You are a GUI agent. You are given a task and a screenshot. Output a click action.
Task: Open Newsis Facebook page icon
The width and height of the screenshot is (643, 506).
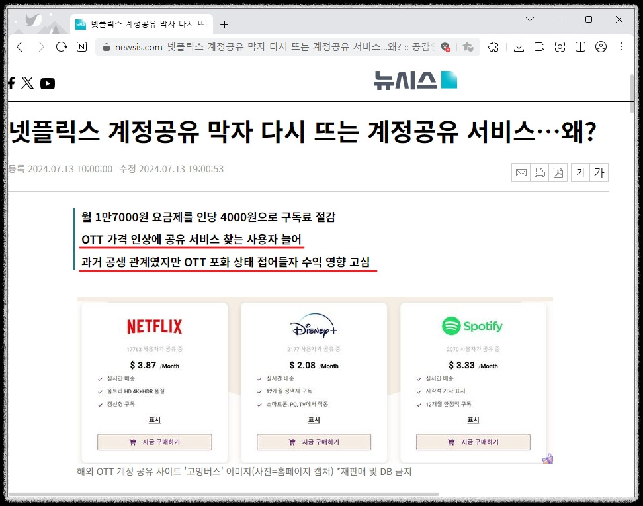[x=11, y=83]
